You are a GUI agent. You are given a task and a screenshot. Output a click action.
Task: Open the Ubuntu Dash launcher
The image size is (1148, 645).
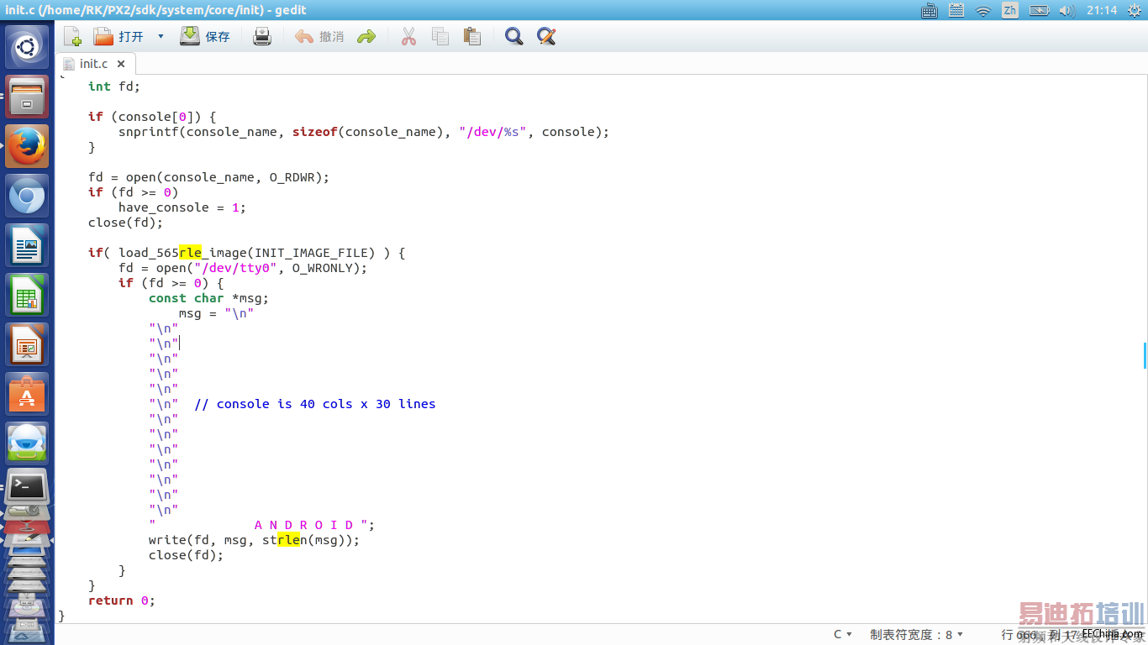(27, 47)
